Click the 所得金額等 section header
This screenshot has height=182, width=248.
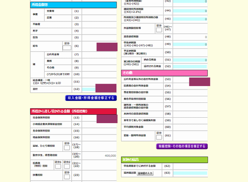(x=73, y=5)
